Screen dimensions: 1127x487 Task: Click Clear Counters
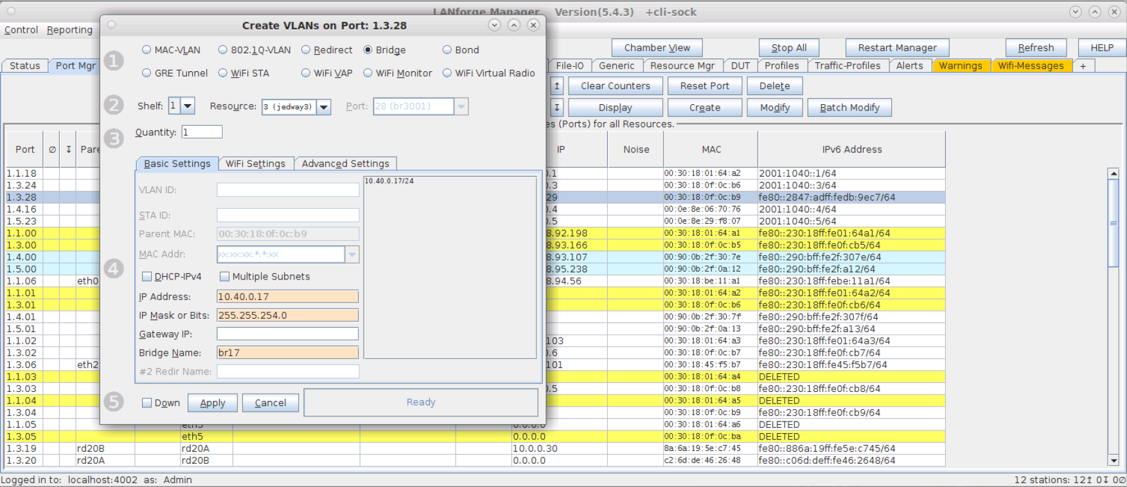(616, 86)
